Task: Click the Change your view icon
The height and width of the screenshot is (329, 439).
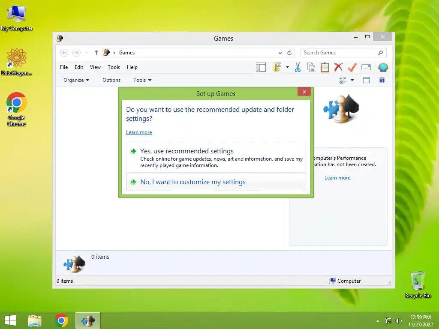Action: (x=343, y=80)
